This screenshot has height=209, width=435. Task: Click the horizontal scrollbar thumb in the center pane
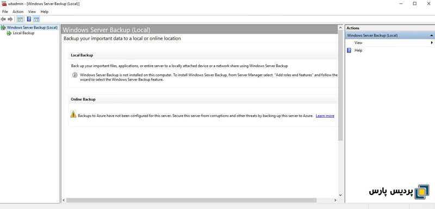pos(191,200)
